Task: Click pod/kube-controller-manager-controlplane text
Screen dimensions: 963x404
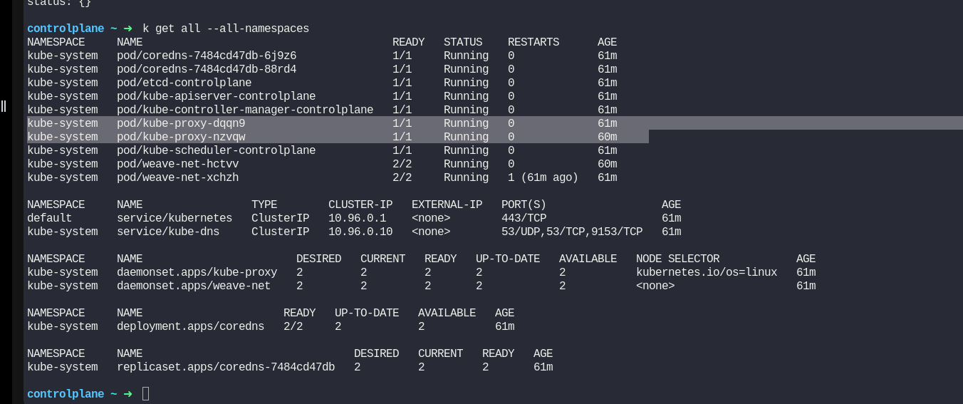Action: tap(245, 110)
